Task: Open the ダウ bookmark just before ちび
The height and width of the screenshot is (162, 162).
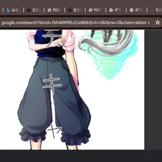Action: [x=136, y=10]
